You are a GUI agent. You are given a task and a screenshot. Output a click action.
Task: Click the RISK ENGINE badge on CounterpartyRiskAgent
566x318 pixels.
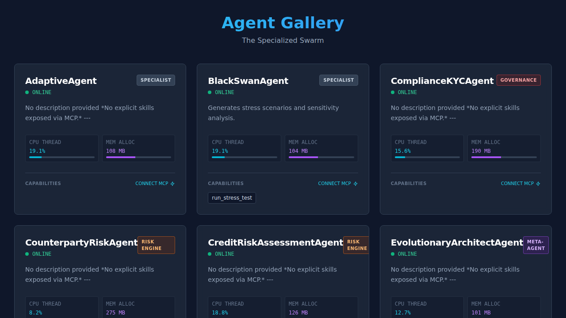156,245
